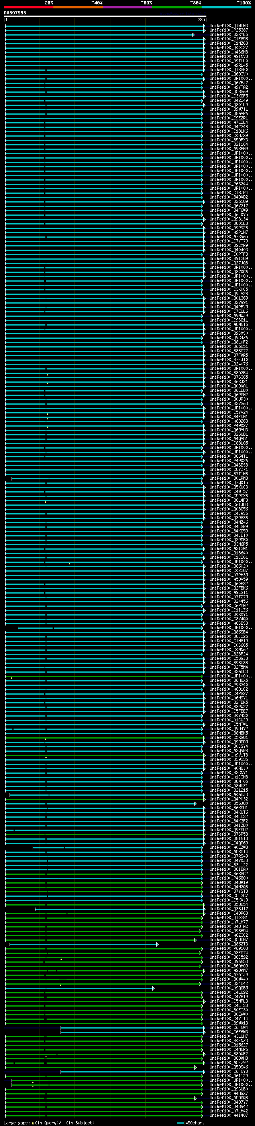The width and height of the screenshot is (255, 1126).
Task: Select hit label UniRef100_Q1XGE0
Action: click(x=228, y=70)
